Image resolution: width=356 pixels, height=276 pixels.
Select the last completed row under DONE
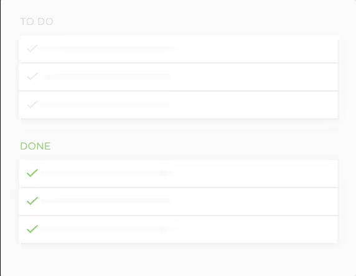click(179, 229)
